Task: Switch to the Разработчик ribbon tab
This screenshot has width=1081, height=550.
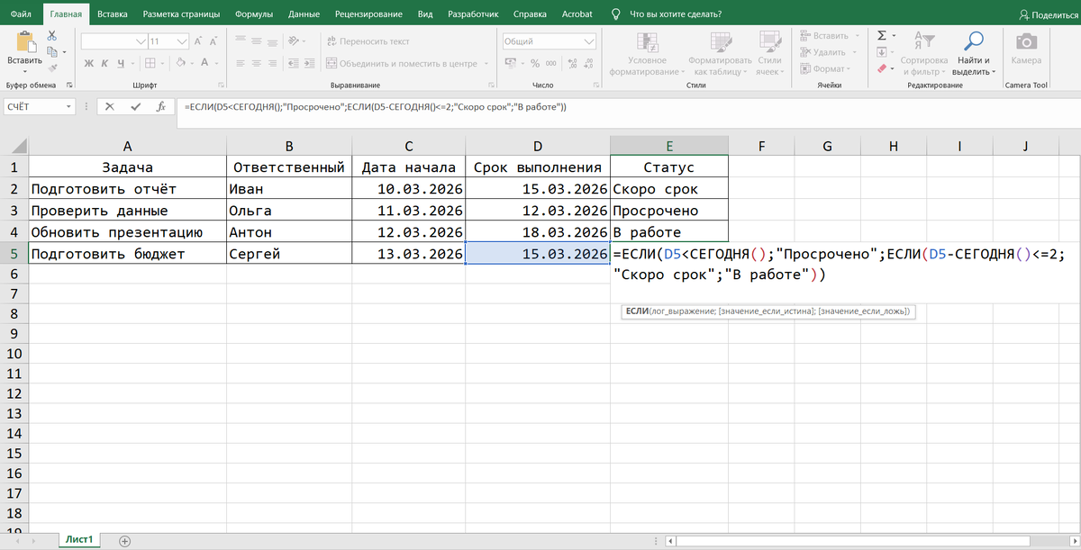Action: (471, 14)
